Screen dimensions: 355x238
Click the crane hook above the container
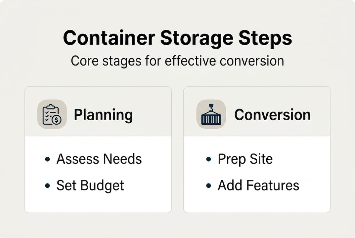211,106
